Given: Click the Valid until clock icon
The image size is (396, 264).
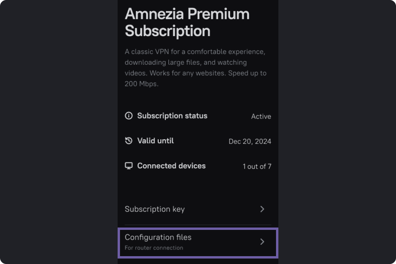Looking at the screenshot, I should (x=129, y=141).
